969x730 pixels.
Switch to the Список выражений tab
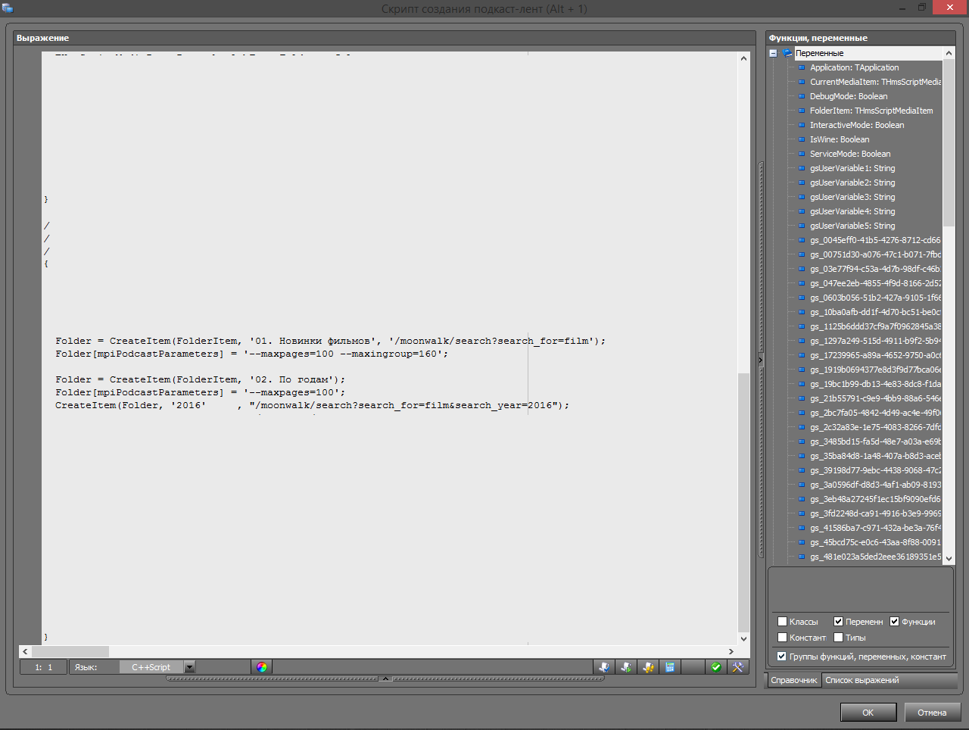[x=862, y=680]
